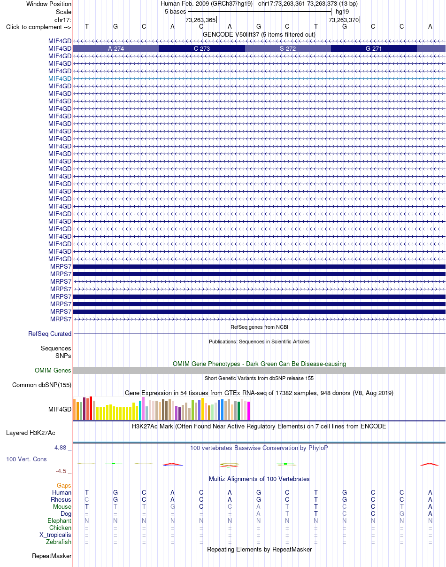Image resolution: width=446 pixels, height=567 pixels.
Task: Click the 100 Vert. Cons label
Action: tap(26, 459)
